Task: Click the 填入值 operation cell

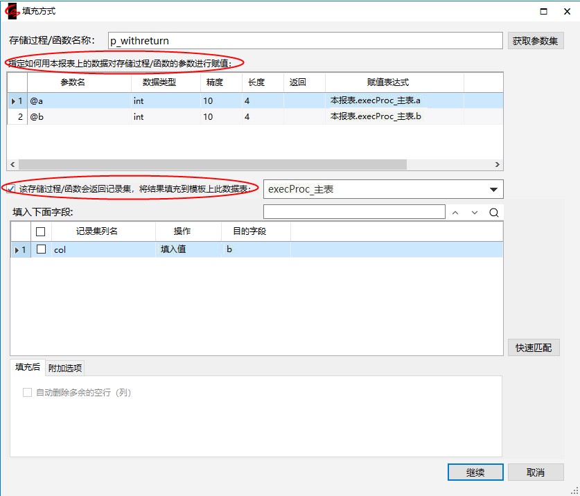Action: pyautogui.click(x=173, y=249)
